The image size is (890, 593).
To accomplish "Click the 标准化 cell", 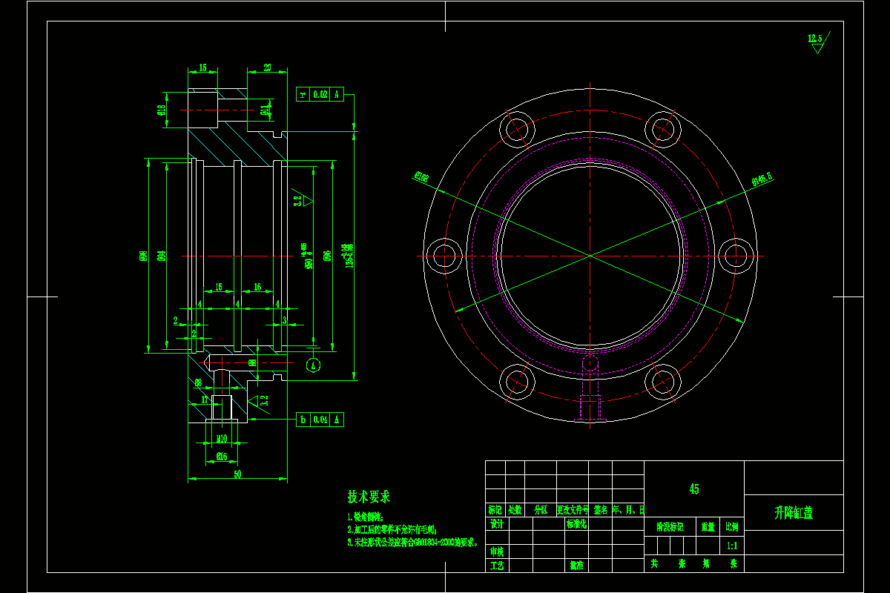I will pos(576,523).
